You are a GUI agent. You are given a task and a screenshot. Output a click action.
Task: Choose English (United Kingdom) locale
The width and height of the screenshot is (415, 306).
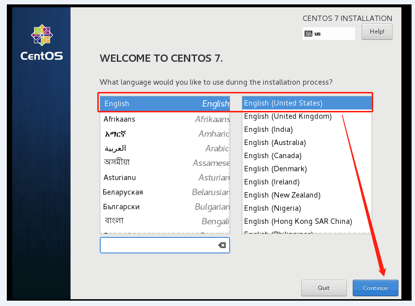click(x=307, y=116)
